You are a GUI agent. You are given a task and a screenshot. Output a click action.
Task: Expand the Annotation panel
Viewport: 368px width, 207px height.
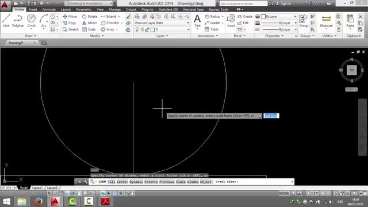pyautogui.click(x=208, y=36)
